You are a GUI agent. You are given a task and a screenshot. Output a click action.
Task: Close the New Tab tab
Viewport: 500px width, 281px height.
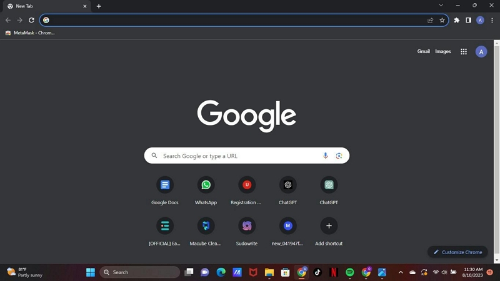(x=85, y=6)
